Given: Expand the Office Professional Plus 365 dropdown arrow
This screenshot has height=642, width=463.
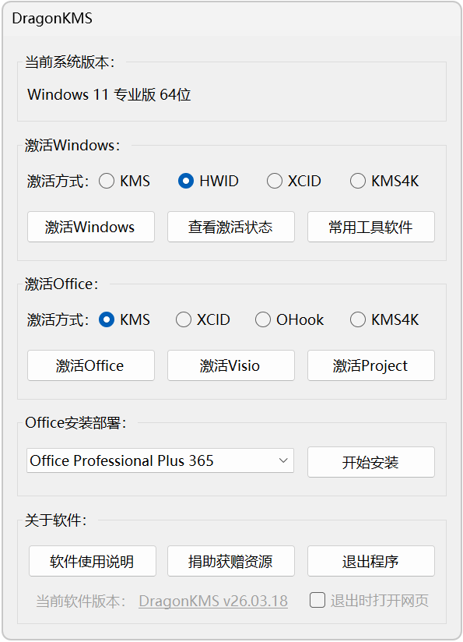Looking at the screenshot, I should pyautogui.click(x=283, y=460).
